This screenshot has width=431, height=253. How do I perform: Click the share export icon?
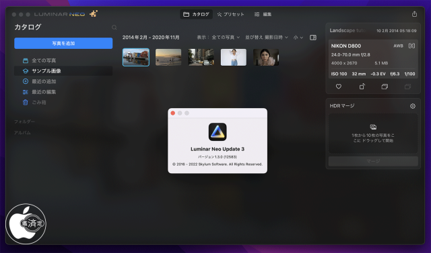coord(414,14)
